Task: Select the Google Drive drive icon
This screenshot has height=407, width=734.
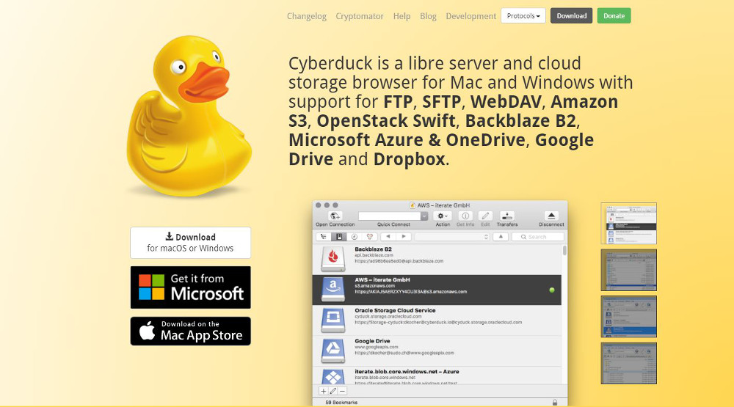Action: [x=333, y=351]
